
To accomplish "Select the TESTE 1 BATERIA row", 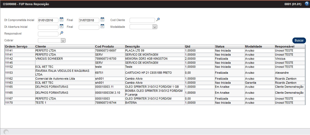I will 41,103.
